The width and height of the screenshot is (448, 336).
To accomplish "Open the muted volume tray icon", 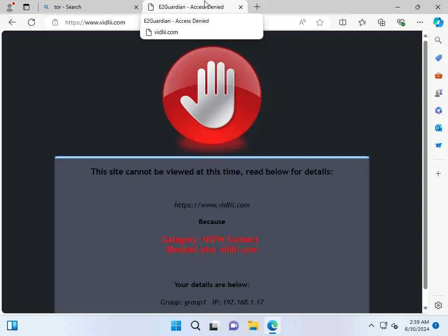I will tap(395, 325).
